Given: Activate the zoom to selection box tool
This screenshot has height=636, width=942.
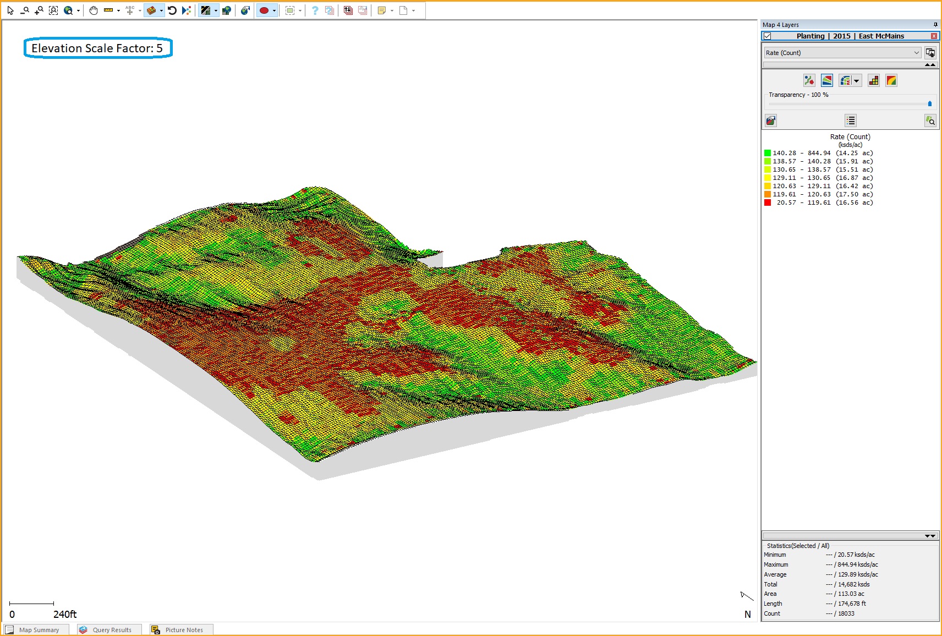Looking at the screenshot, I should [x=53, y=10].
